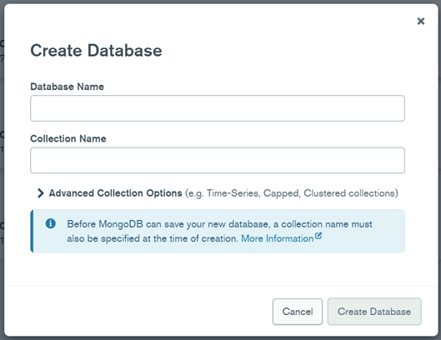This screenshot has height=340, width=441.
Task: Close the Create Database dialog with X
Action: coord(421,21)
